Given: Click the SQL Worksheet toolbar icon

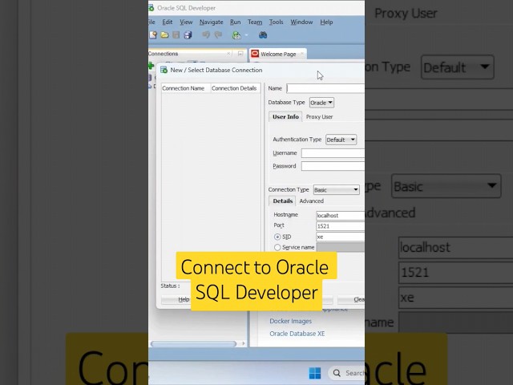Looking at the screenshot, I should [x=236, y=34].
